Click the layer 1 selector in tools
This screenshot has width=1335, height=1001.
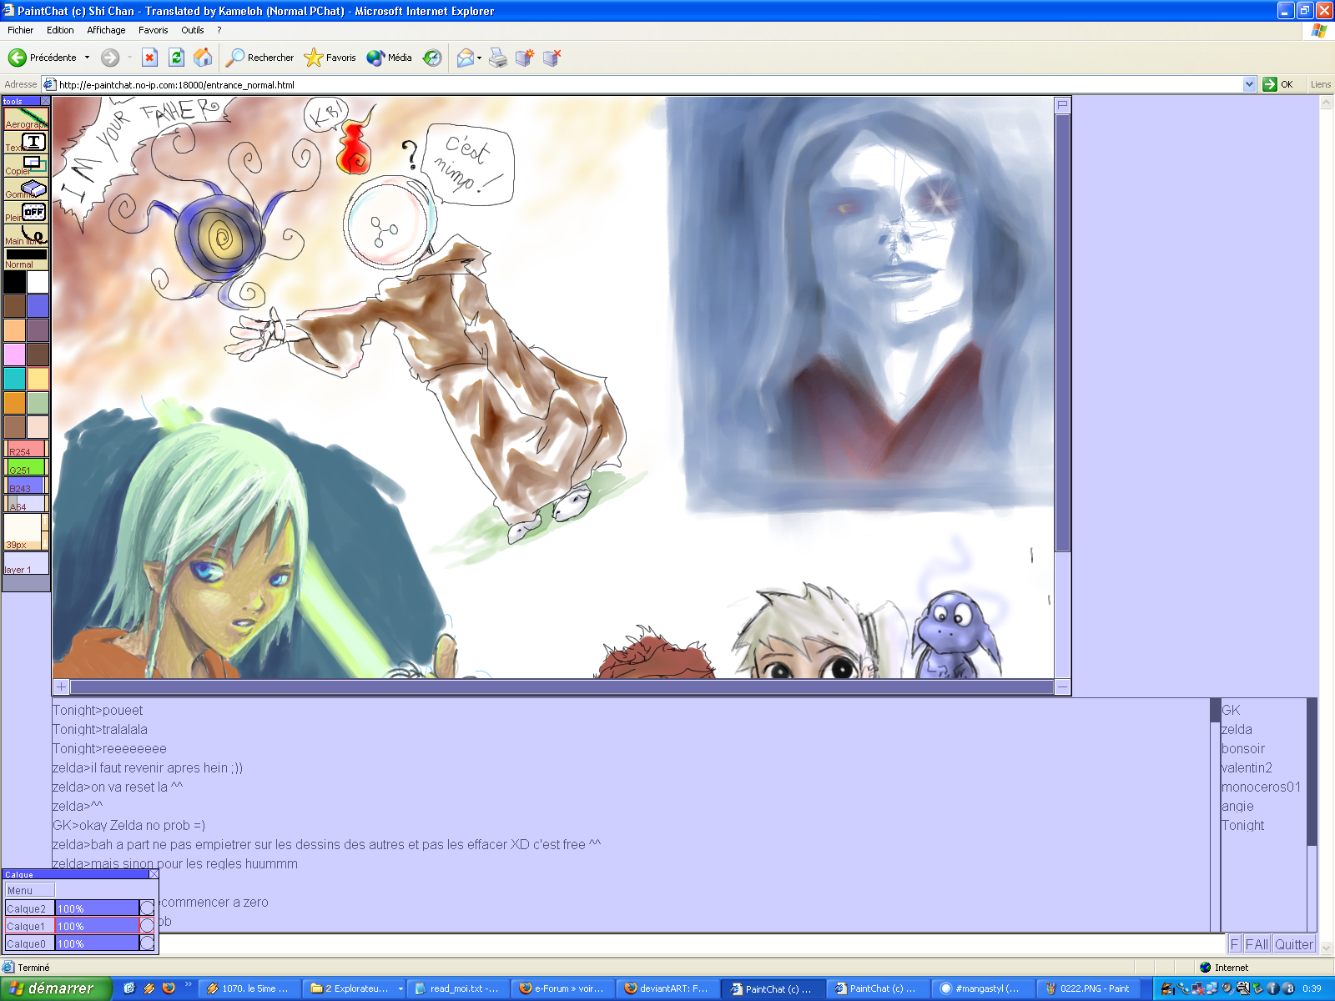pyautogui.click(x=26, y=563)
